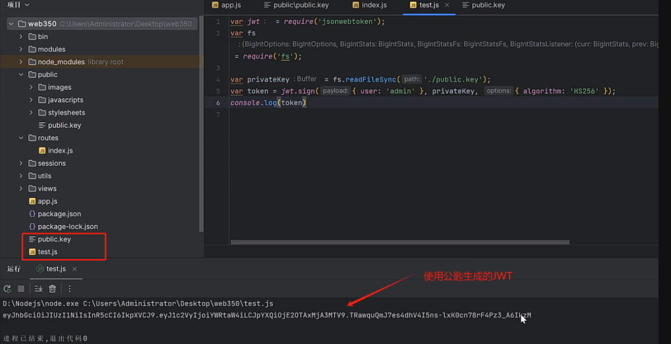
Task: Click 进程已结束 exit message
Action: click(45, 338)
